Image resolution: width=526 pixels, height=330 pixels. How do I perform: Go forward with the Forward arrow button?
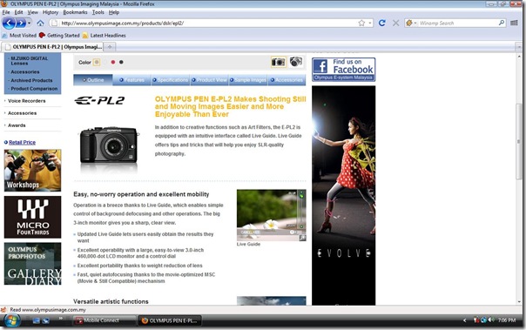21,24
